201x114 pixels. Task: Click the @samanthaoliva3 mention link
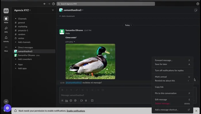pos(74,83)
